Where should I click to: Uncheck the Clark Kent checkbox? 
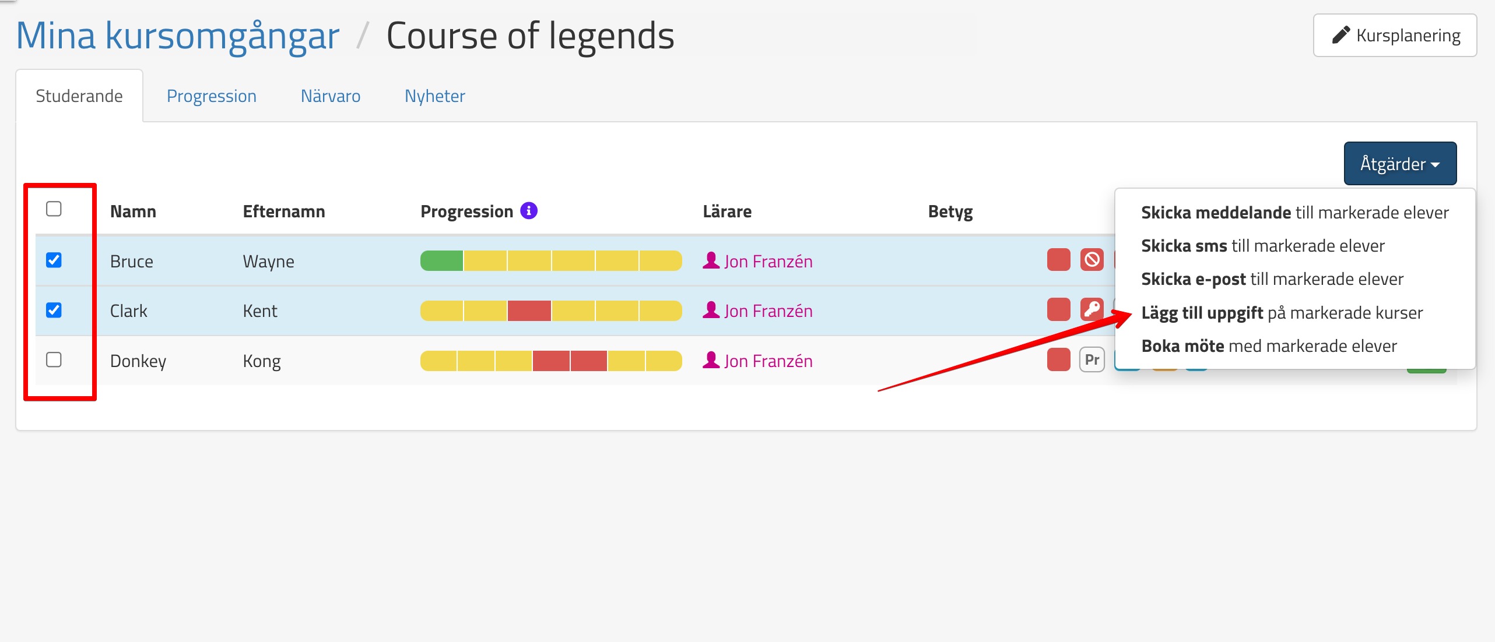[54, 310]
